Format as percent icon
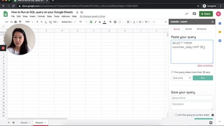Screen dimensions: 224x126 point(41,22)
